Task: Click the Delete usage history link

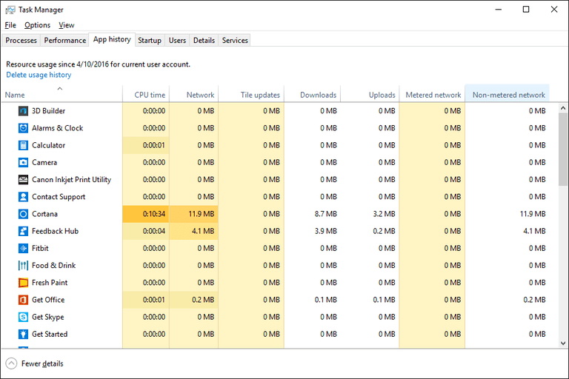Action: click(39, 75)
